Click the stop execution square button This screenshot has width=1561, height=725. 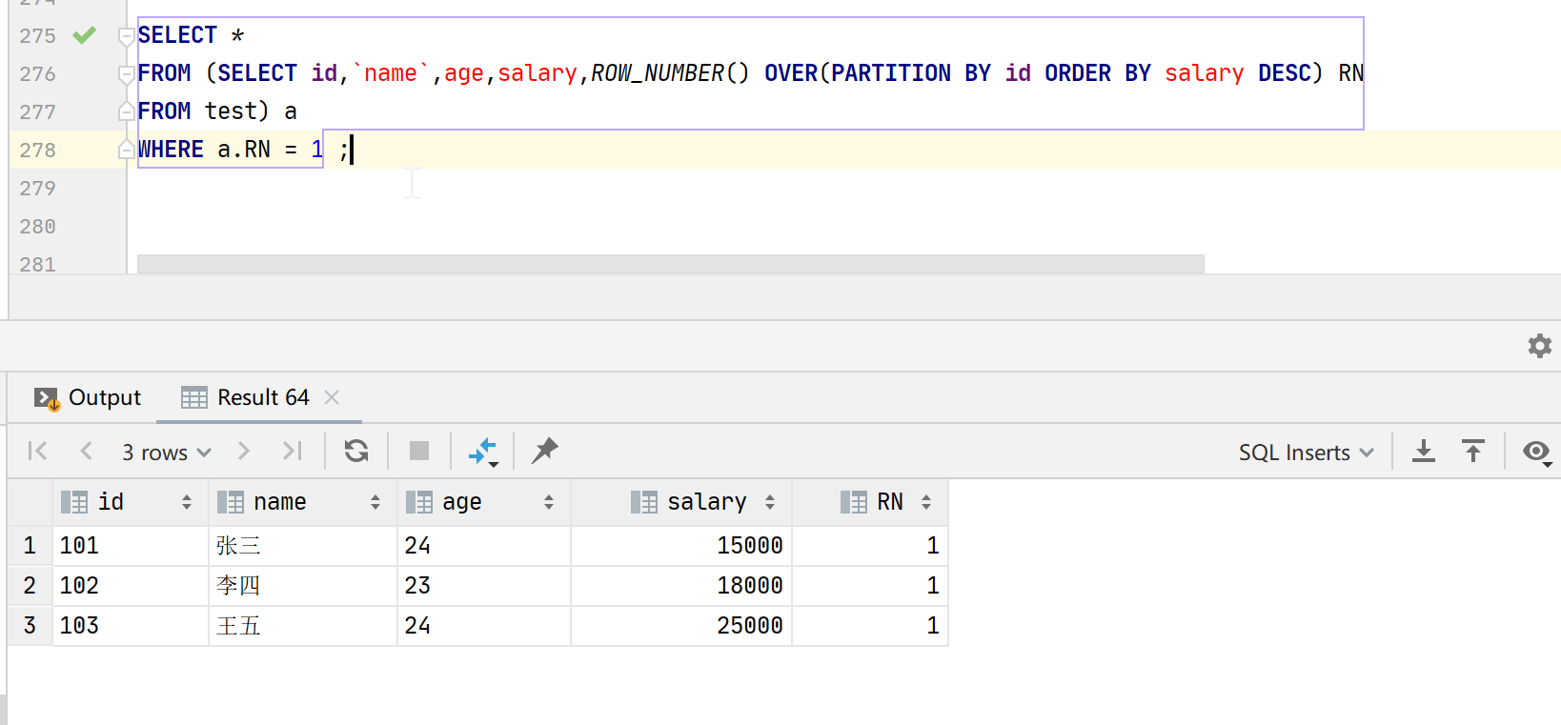[x=418, y=451]
